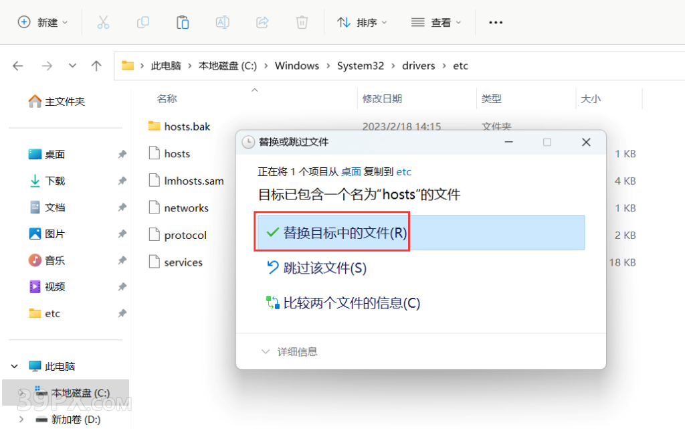This screenshot has height=429, width=685.
Task: Select the Copy icon
Action: [x=143, y=22]
